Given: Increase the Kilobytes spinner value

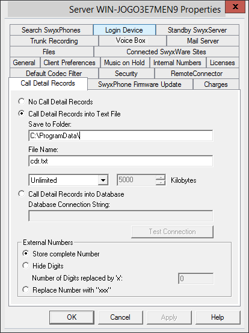Looking at the screenshot, I should (161, 177).
